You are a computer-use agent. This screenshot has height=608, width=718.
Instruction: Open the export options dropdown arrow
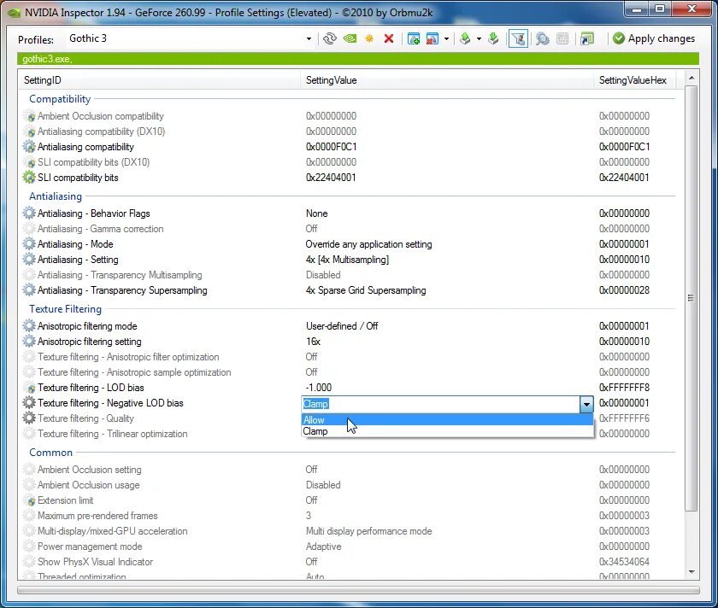coord(479,39)
